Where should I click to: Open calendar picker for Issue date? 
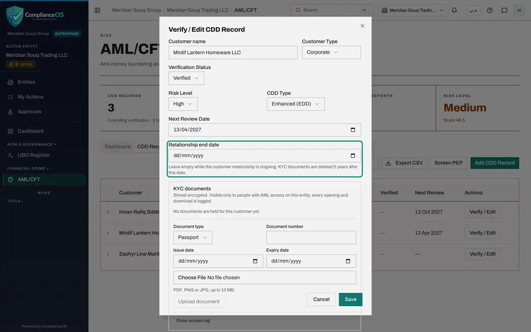point(255,261)
